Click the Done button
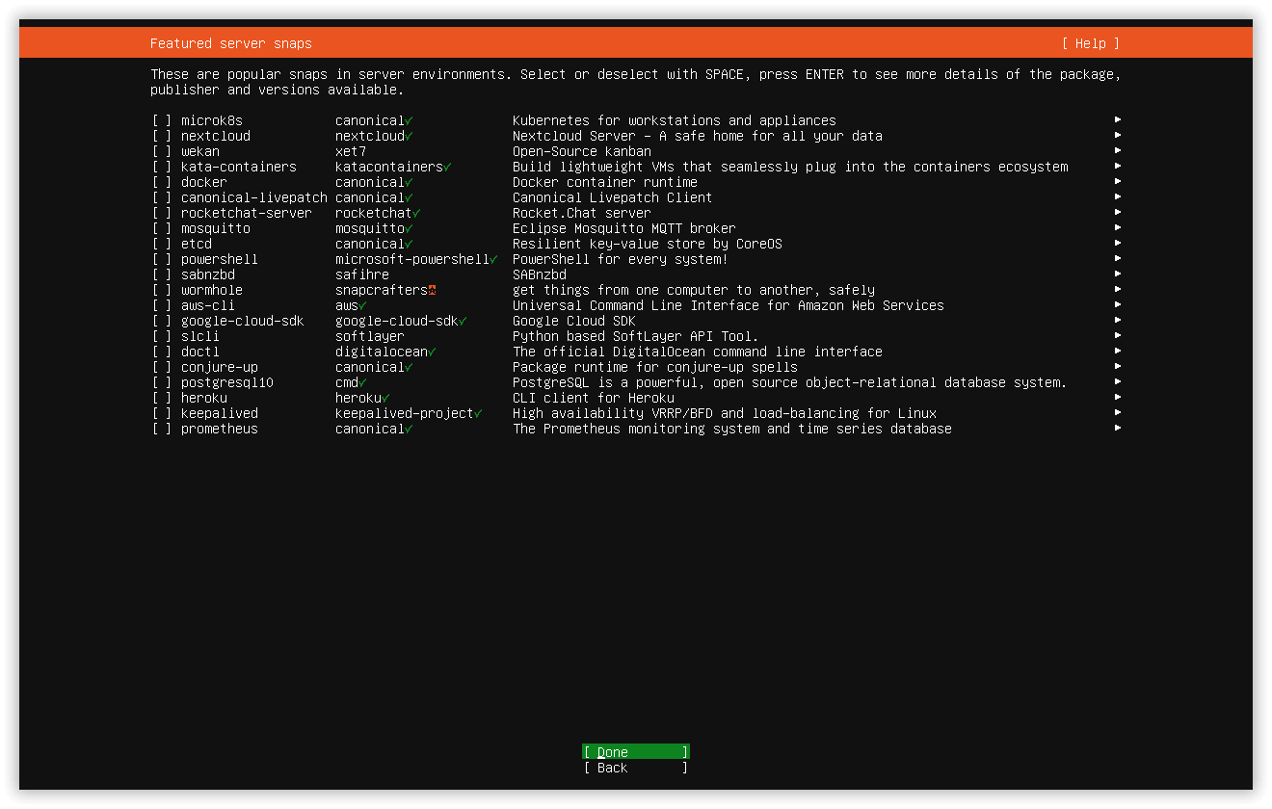Image resolution: width=1272 pixels, height=809 pixels. point(636,752)
